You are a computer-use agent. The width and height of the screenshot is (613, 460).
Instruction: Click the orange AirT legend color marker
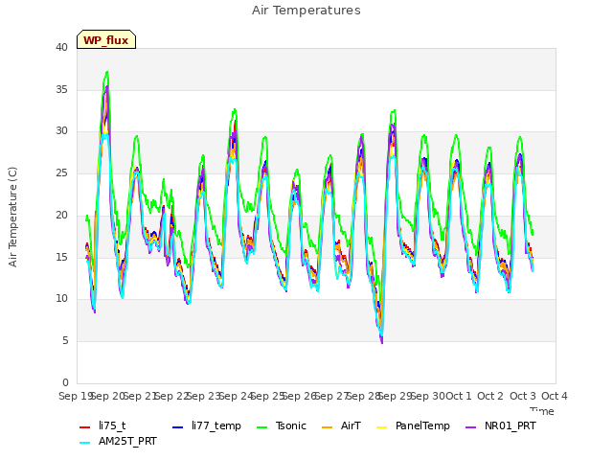coord(328,426)
